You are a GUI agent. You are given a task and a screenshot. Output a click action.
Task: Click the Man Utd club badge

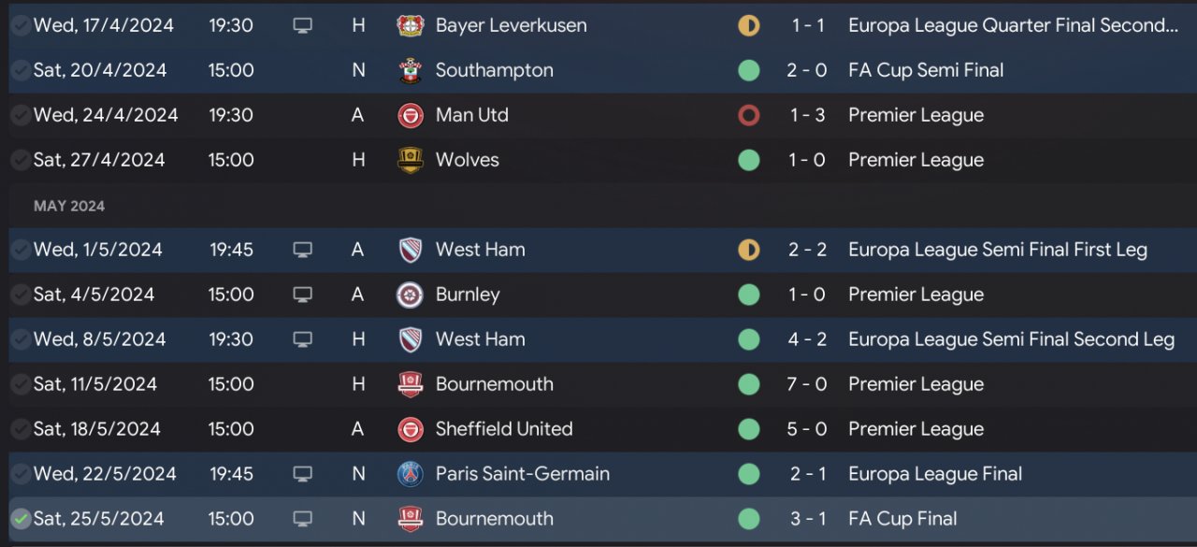(411, 115)
